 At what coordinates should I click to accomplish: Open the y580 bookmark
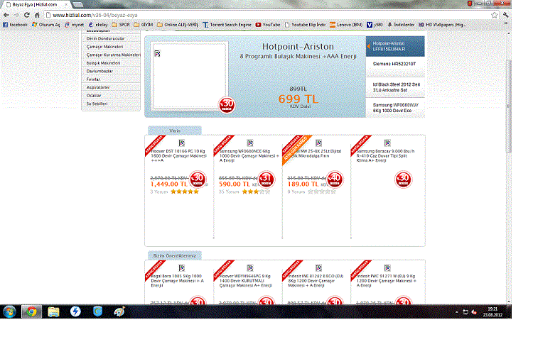pos(375,25)
